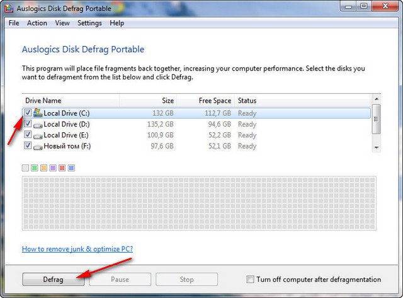Click the disk icon for Новый том (F:)
Viewport: 403px width, 298px height.
tap(38, 147)
